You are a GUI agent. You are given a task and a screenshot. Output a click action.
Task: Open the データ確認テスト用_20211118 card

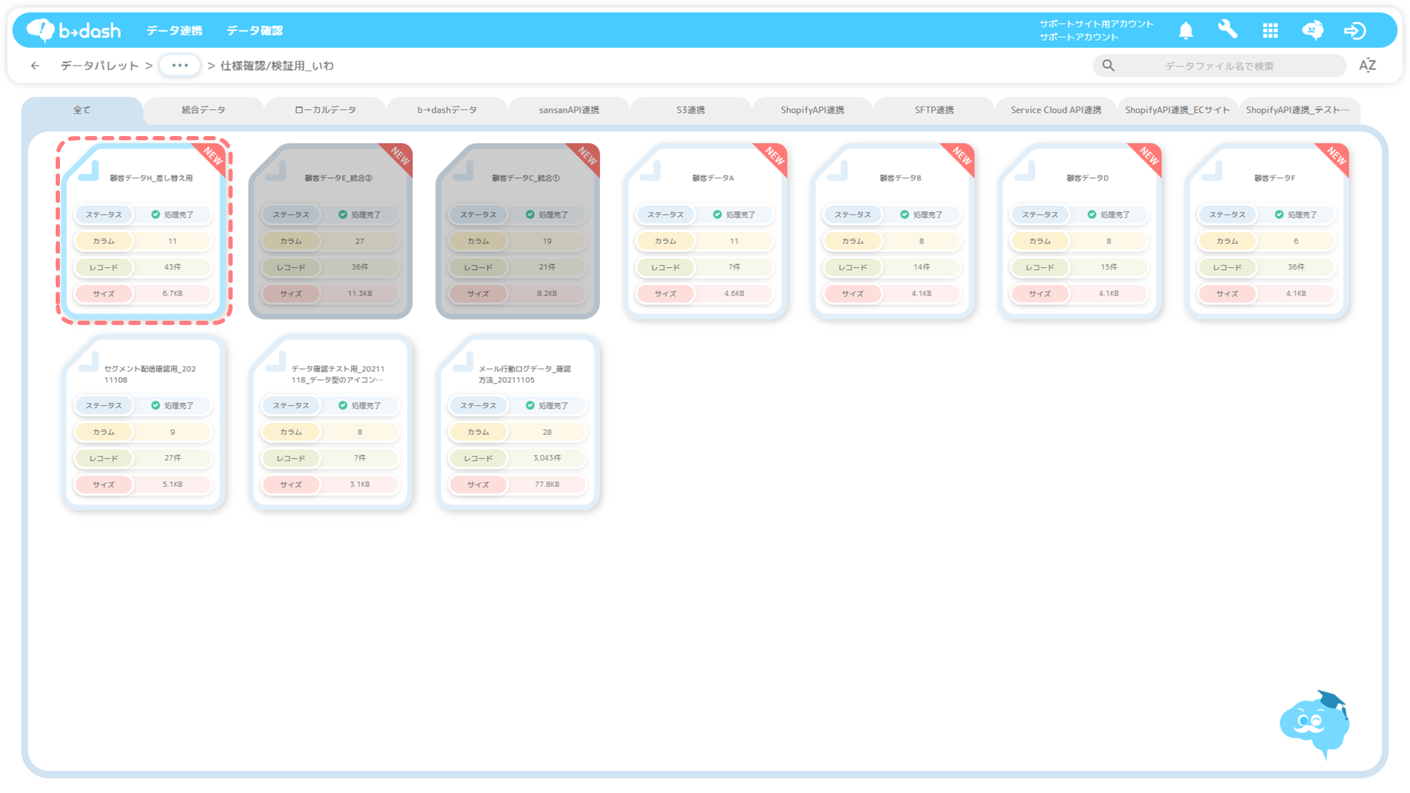point(331,422)
